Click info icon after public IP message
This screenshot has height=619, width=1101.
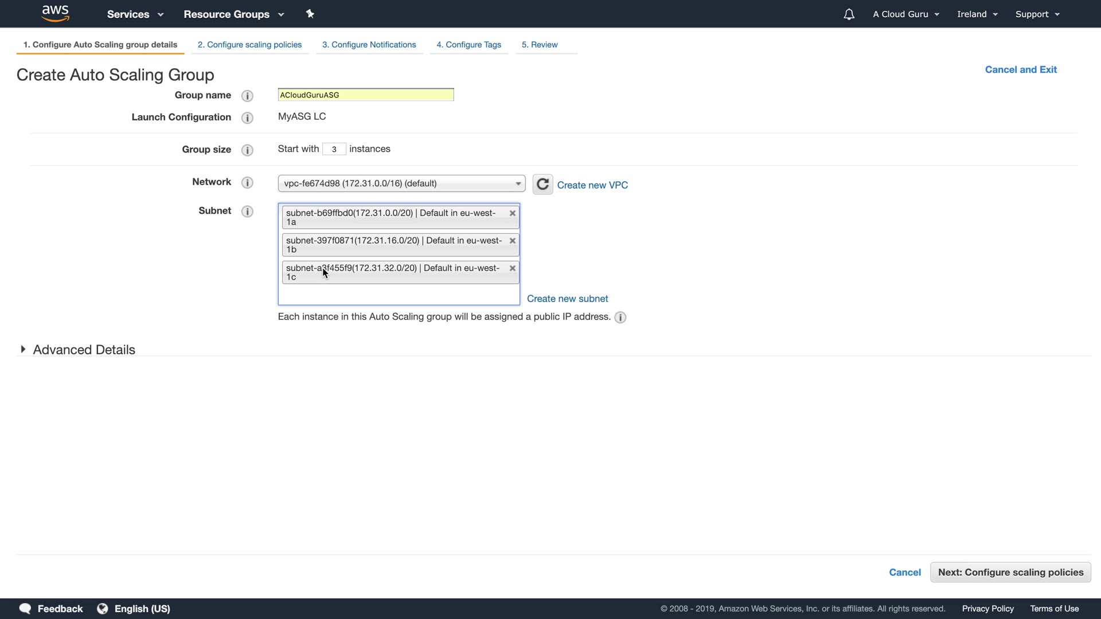pyautogui.click(x=620, y=318)
